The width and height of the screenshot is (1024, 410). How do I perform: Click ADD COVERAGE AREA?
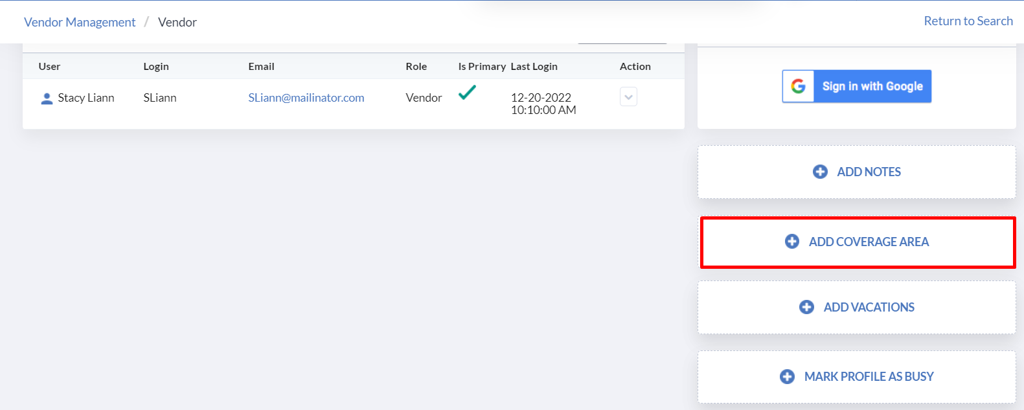coord(858,242)
